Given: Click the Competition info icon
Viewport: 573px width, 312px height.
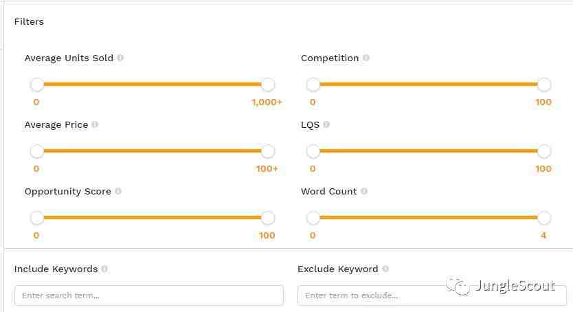Looking at the screenshot, I should [366, 58].
